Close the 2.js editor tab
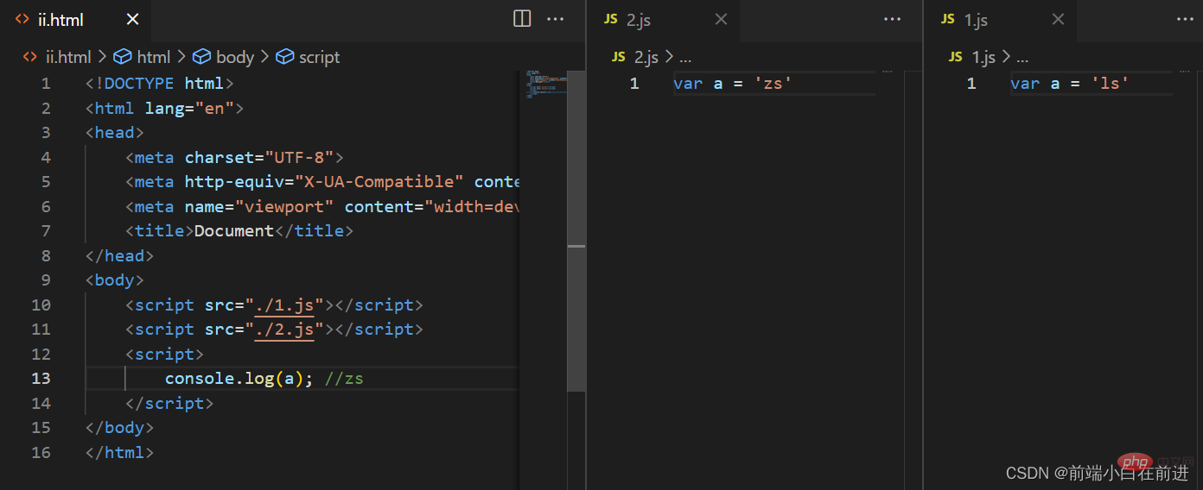 [721, 19]
